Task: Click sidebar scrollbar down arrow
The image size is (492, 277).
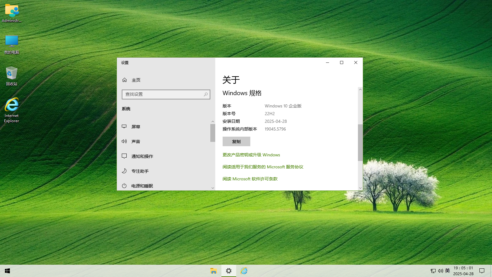Action: pyautogui.click(x=213, y=188)
